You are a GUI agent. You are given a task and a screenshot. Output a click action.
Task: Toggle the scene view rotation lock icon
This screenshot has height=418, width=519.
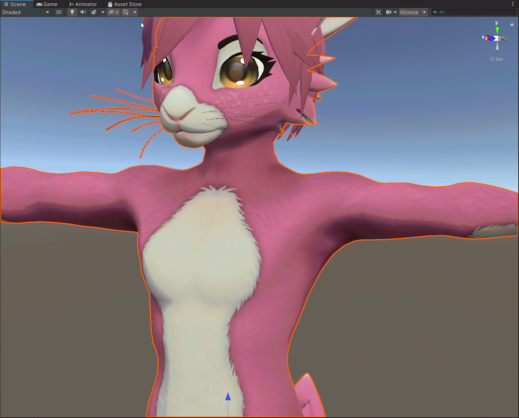tap(512, 24)
